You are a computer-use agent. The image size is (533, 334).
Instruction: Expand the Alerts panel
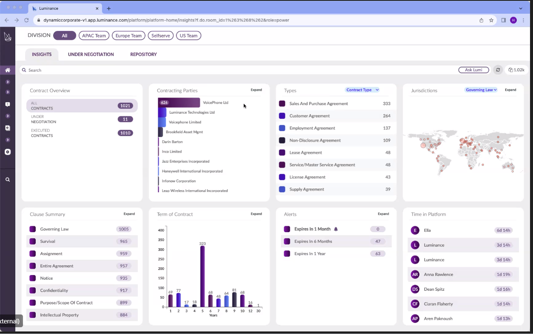383,214
